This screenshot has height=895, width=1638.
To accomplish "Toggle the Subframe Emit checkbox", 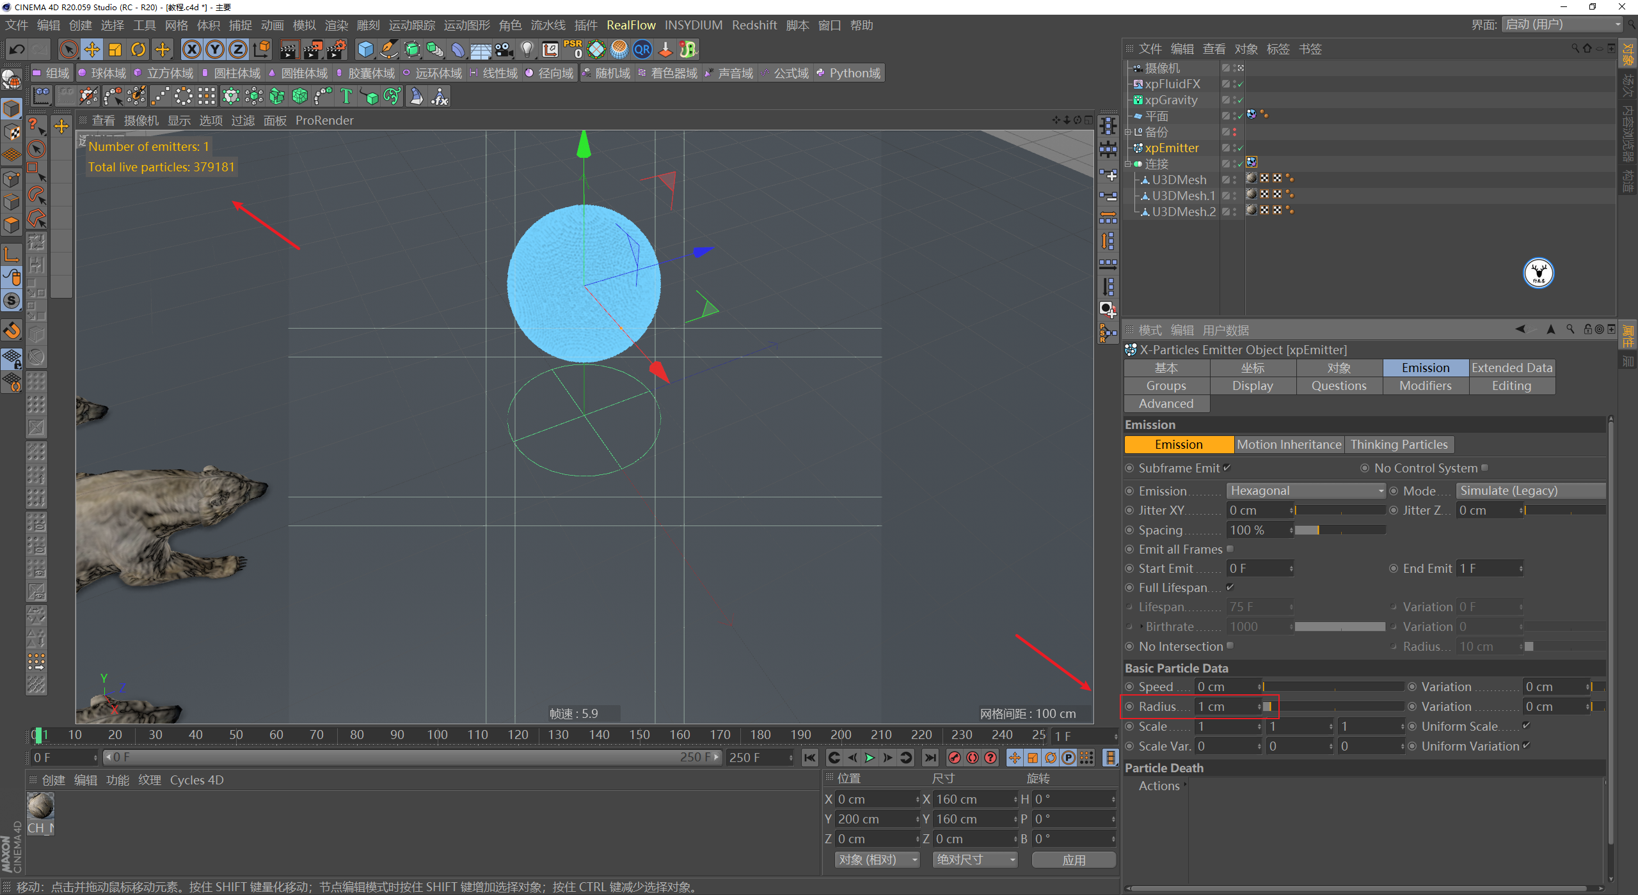I will (x=1227, y=468).
